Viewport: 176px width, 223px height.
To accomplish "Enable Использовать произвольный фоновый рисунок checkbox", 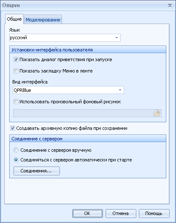I will [x=16, y=102].
